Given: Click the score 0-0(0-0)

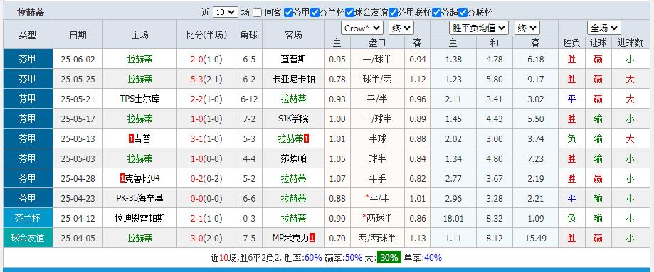Looking at the screenshot, I should [206, 199].
